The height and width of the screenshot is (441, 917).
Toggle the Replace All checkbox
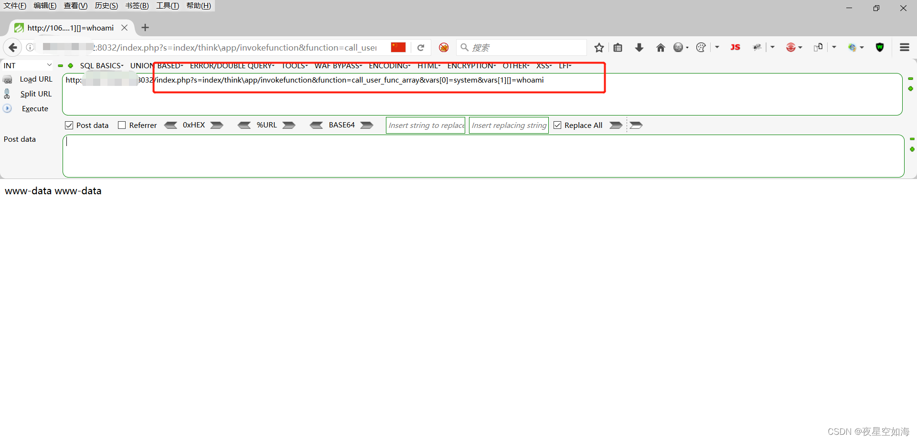point(557,125)
